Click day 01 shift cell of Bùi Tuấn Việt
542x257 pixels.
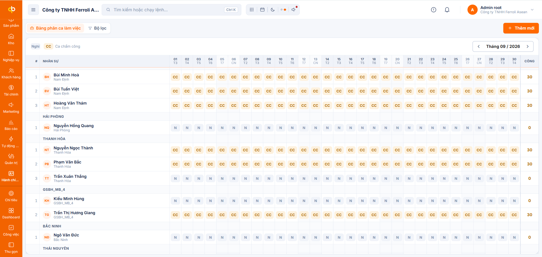175,91
